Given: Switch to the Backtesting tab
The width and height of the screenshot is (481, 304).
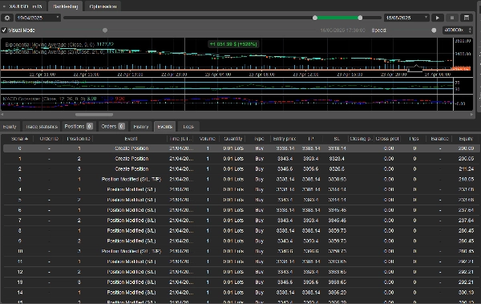Looking at the screenshot, I should click(x=66, y=6).
